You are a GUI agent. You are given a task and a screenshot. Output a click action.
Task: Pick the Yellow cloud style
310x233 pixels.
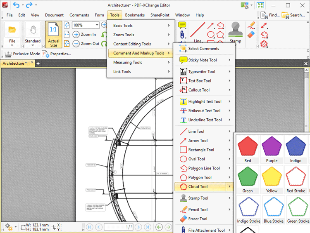(x=272, y=179)
